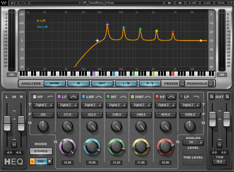Toggle the yellow HMF band on/off
This screenshot has width=234, height=172.
pos(132,97)
